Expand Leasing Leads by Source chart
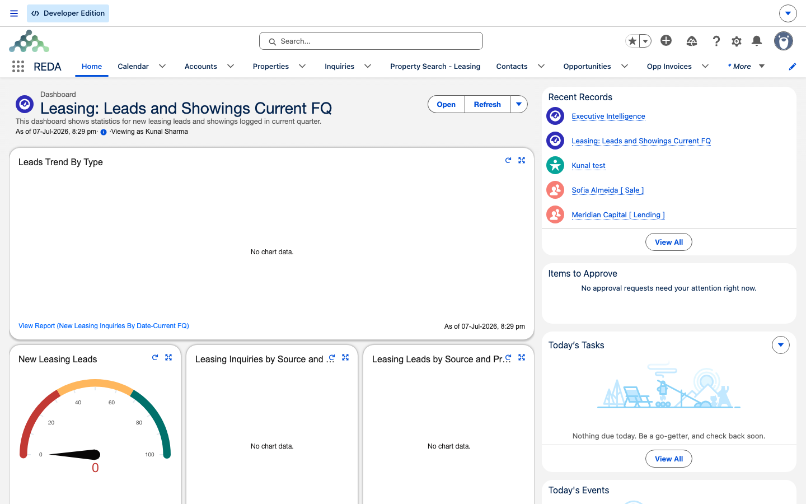The image size is (806, 504). (x=522, y=357)
